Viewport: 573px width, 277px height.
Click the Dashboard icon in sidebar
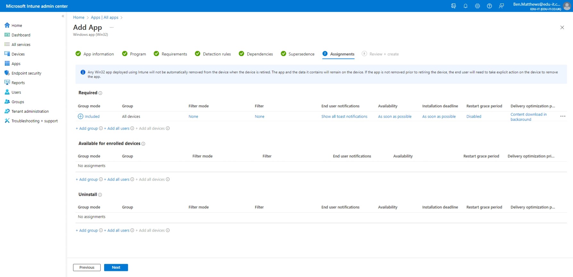[x=7, y=35]
